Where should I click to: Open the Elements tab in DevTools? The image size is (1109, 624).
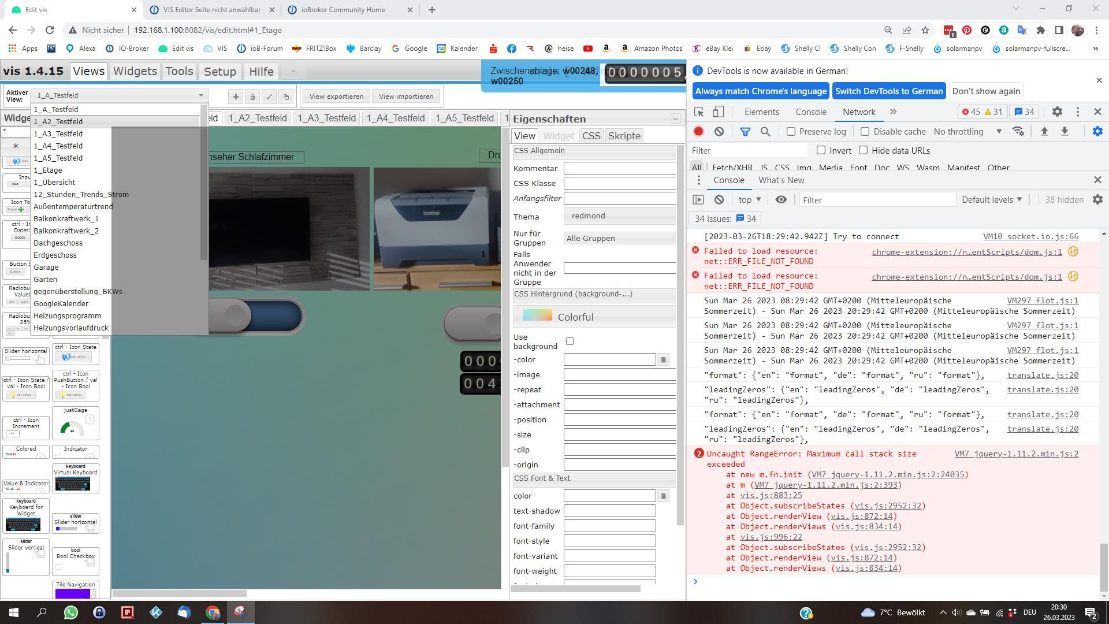(x=761, y=112)
